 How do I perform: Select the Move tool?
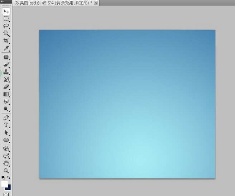click(x=6, y=11)
